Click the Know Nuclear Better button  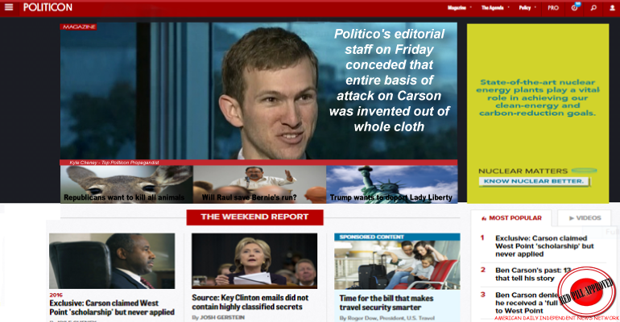(x=534, y=181)
